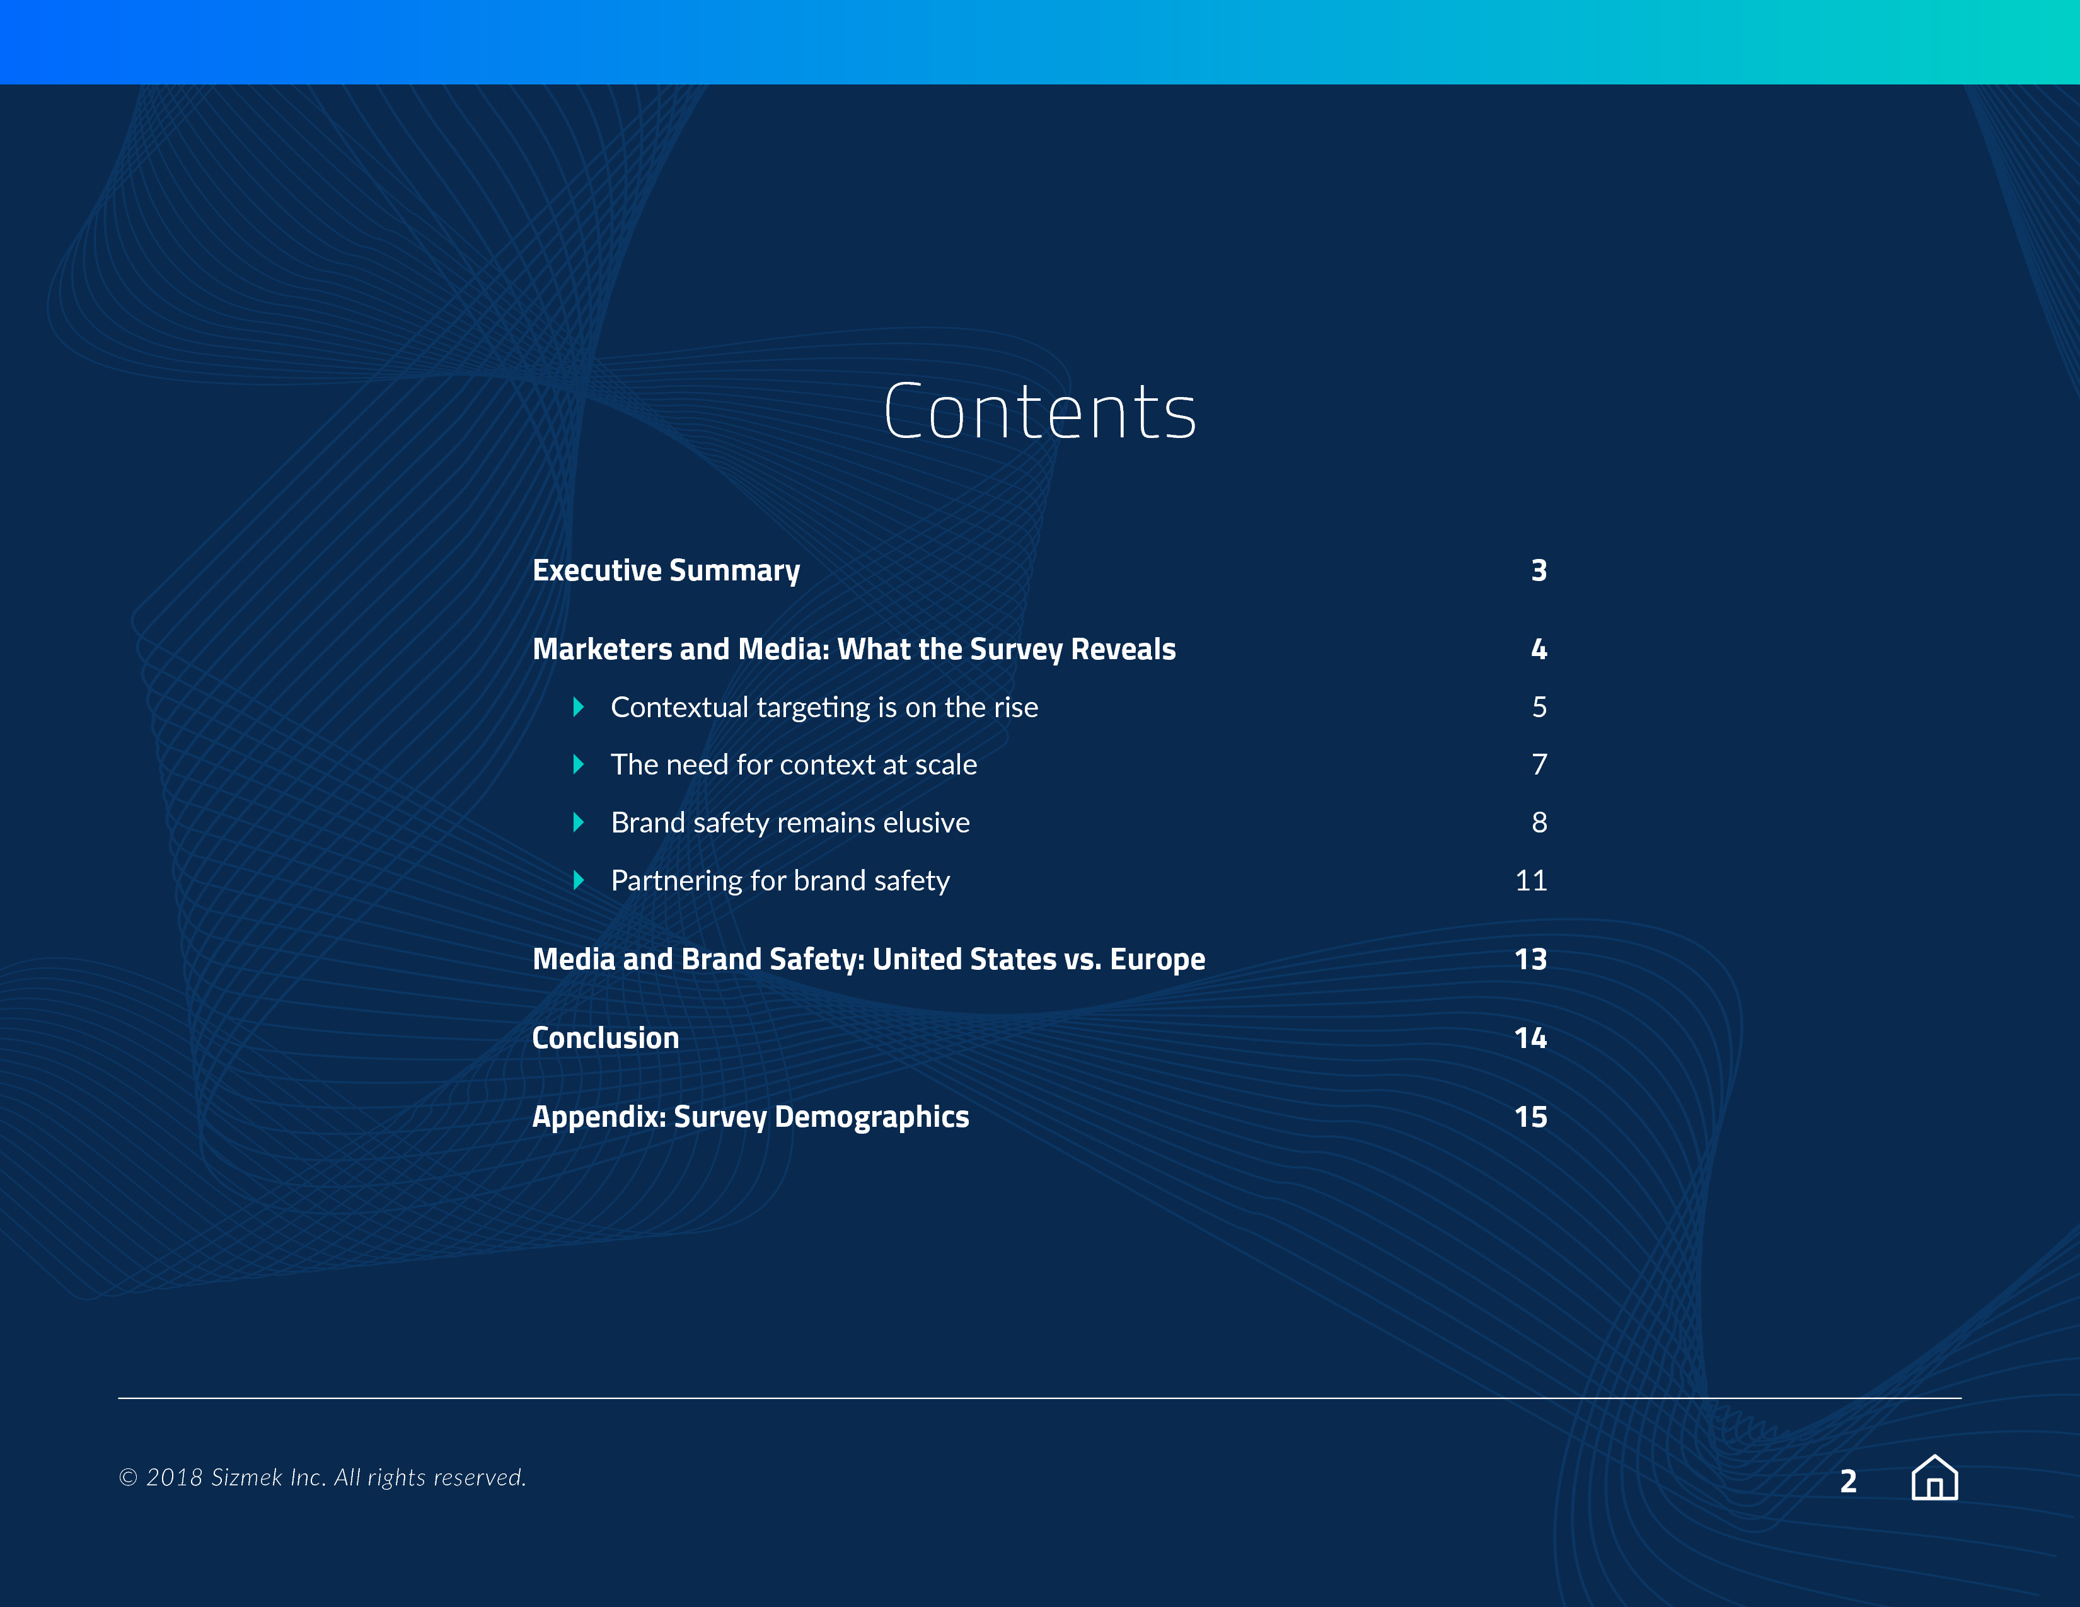2080x1607 pixels.
Task: Jump to The need for context at scale
Action: point(794,764)
